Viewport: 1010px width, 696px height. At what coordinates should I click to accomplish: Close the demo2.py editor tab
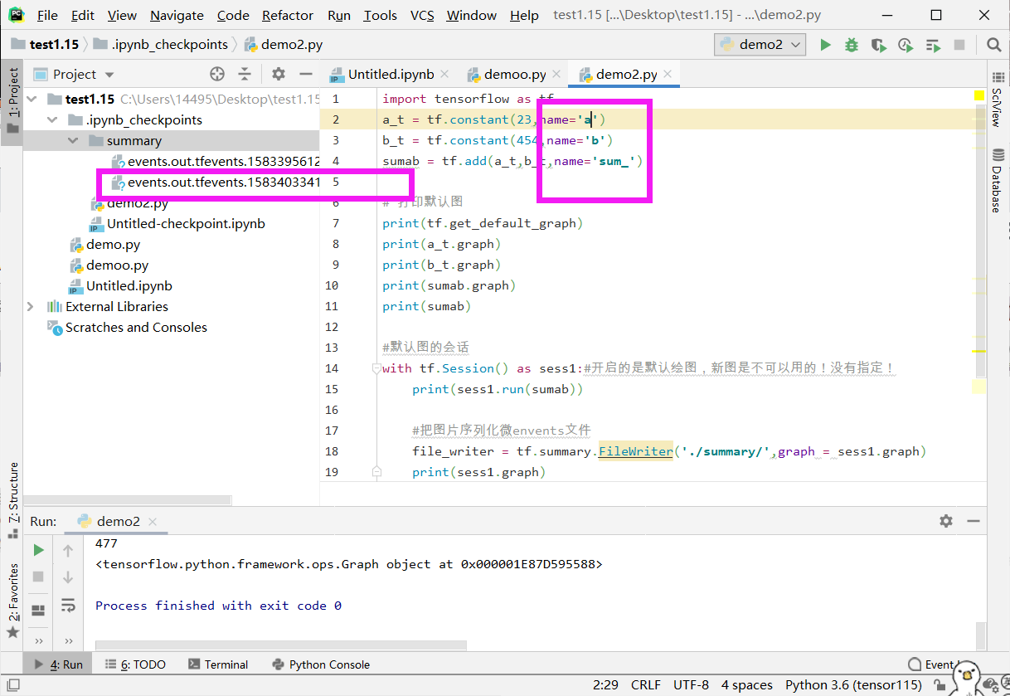coord(667,74)
